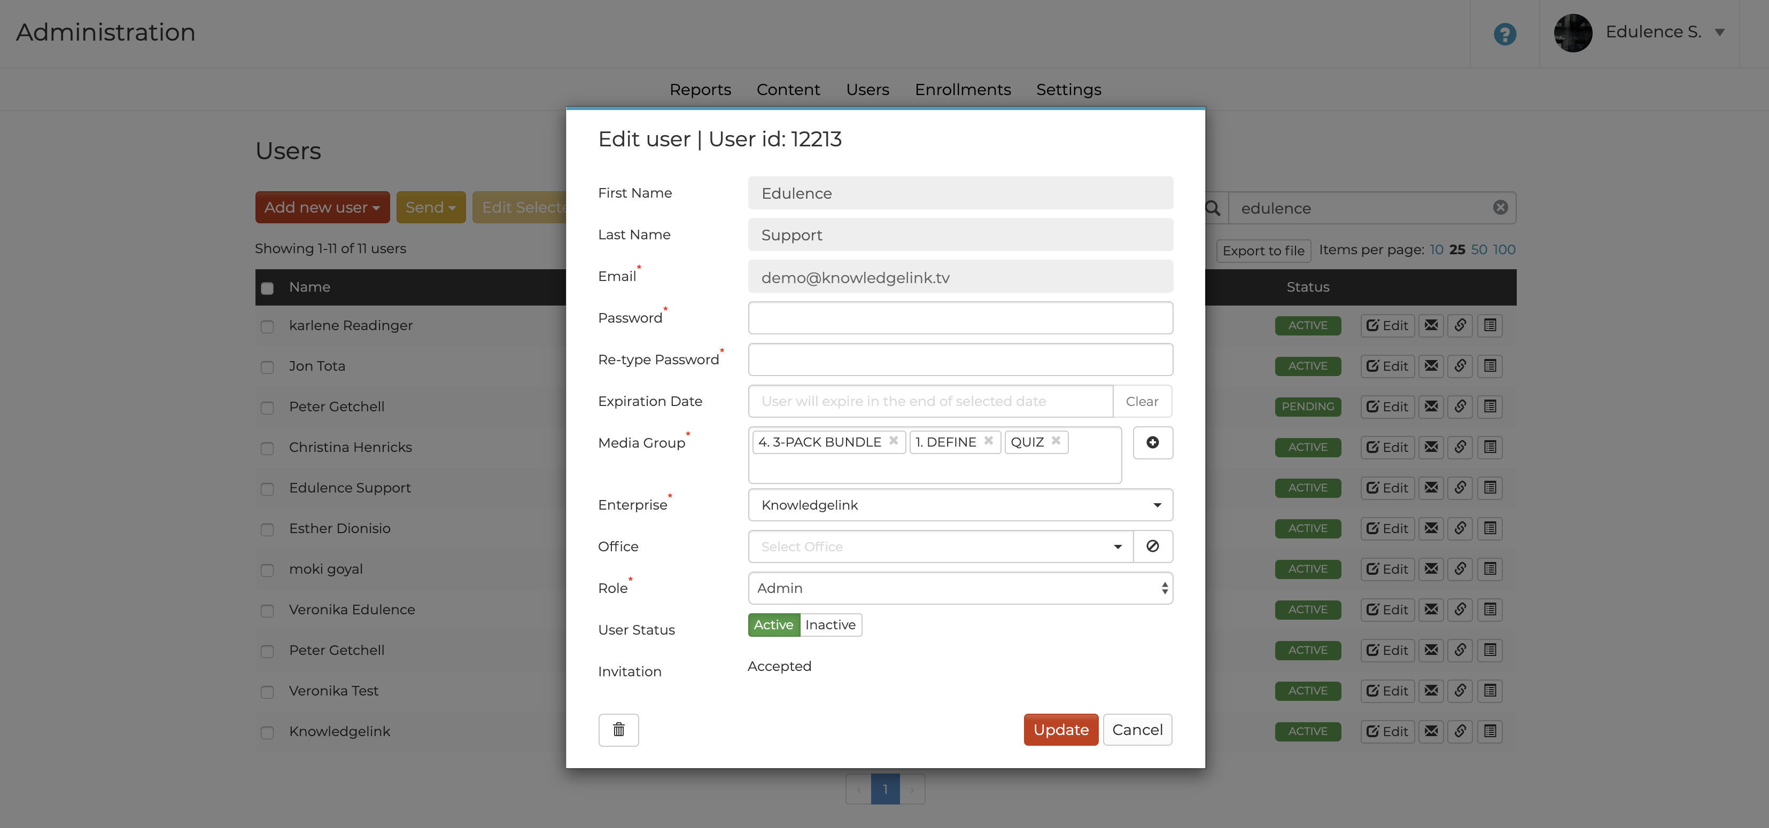The width and height of the screenshot is (1769, 828).
Task: Tick the select-all checkbox in Name header
Action: pyautogui.click(x=267, y=288)
